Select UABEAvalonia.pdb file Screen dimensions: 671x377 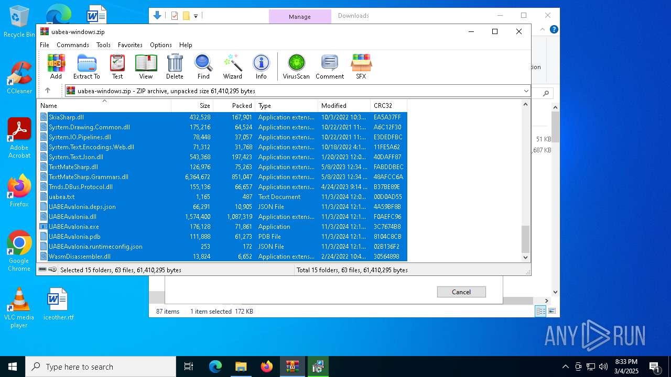pos(222,237)
